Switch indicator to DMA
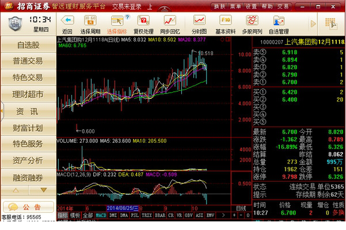The height and width of the screenshot is (230, 346). pos(124,215)
